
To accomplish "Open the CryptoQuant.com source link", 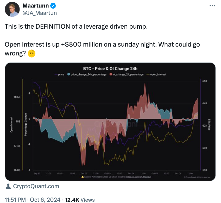I will (x=36, y=186).
